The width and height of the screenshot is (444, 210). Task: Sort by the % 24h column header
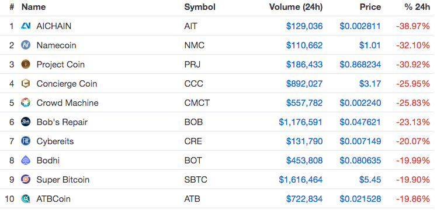tap(417, 7)
